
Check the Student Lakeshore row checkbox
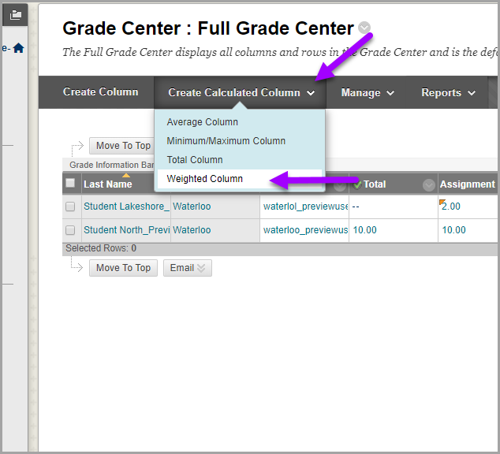pos(70,207)
